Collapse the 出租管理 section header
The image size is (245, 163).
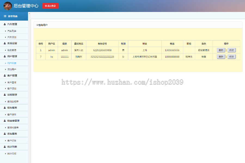(x=14, y=95)
